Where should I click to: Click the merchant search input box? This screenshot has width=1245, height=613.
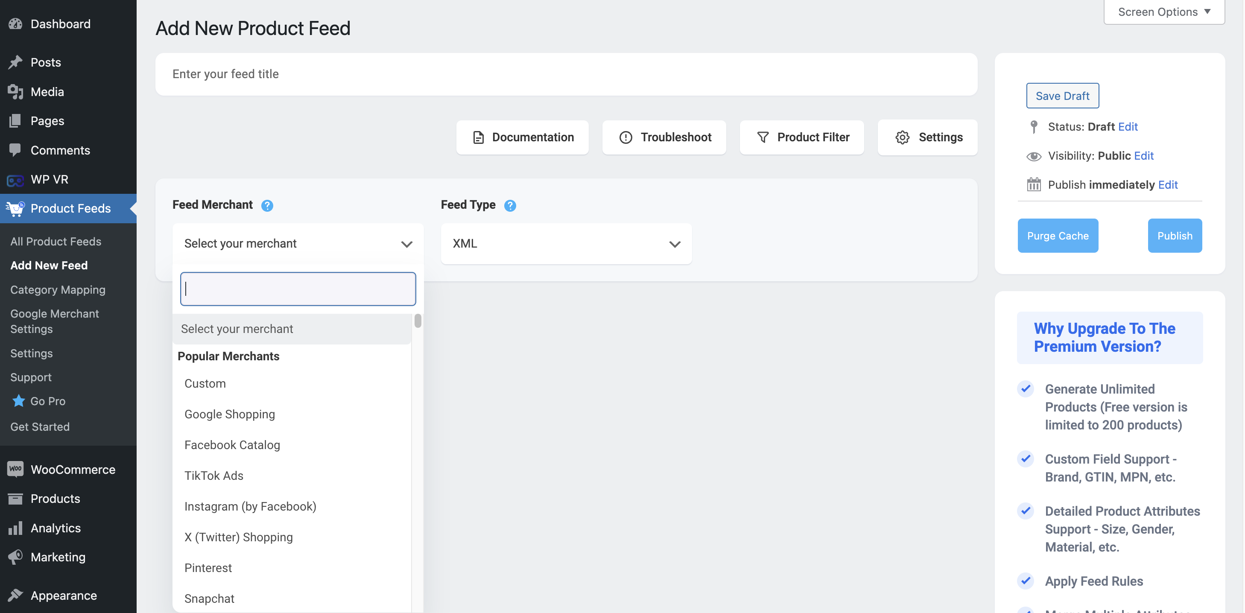[x=298, y=289]
